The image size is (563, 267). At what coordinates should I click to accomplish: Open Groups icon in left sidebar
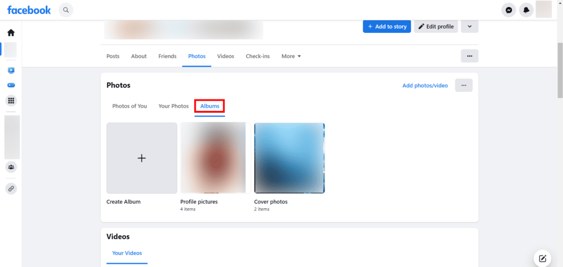11,167
